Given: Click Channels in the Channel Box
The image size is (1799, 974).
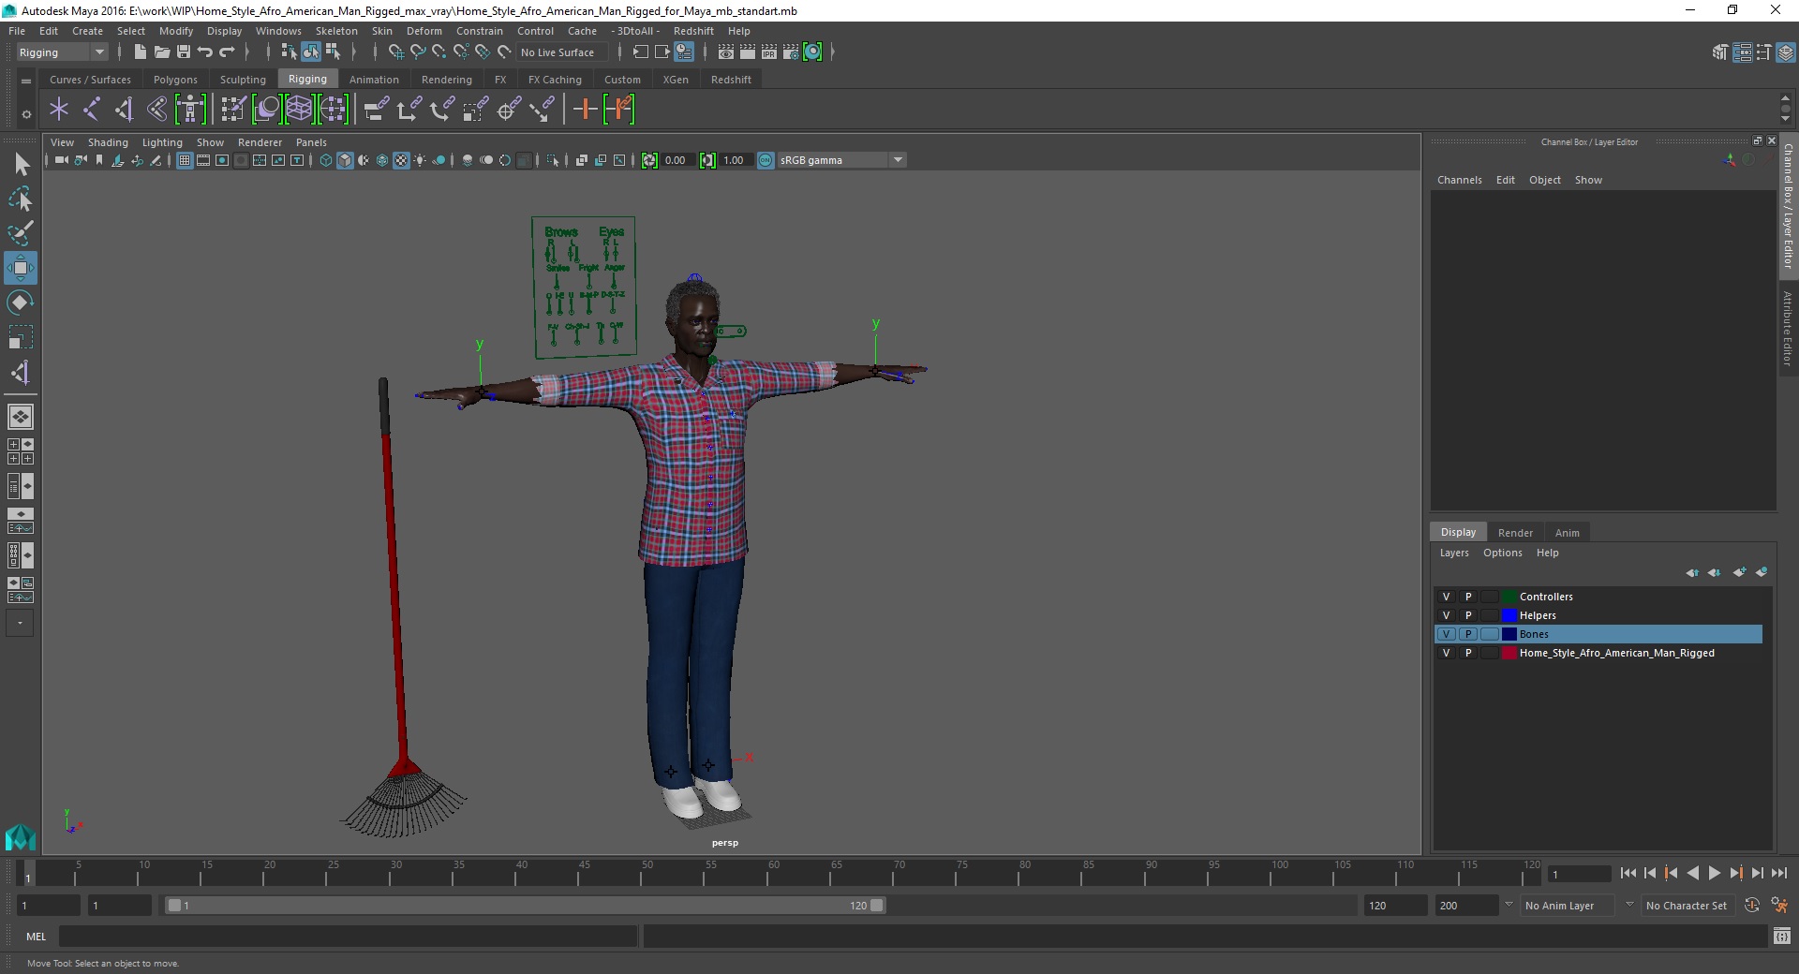Looking at the screenshot, I should tap(1459, 180).
